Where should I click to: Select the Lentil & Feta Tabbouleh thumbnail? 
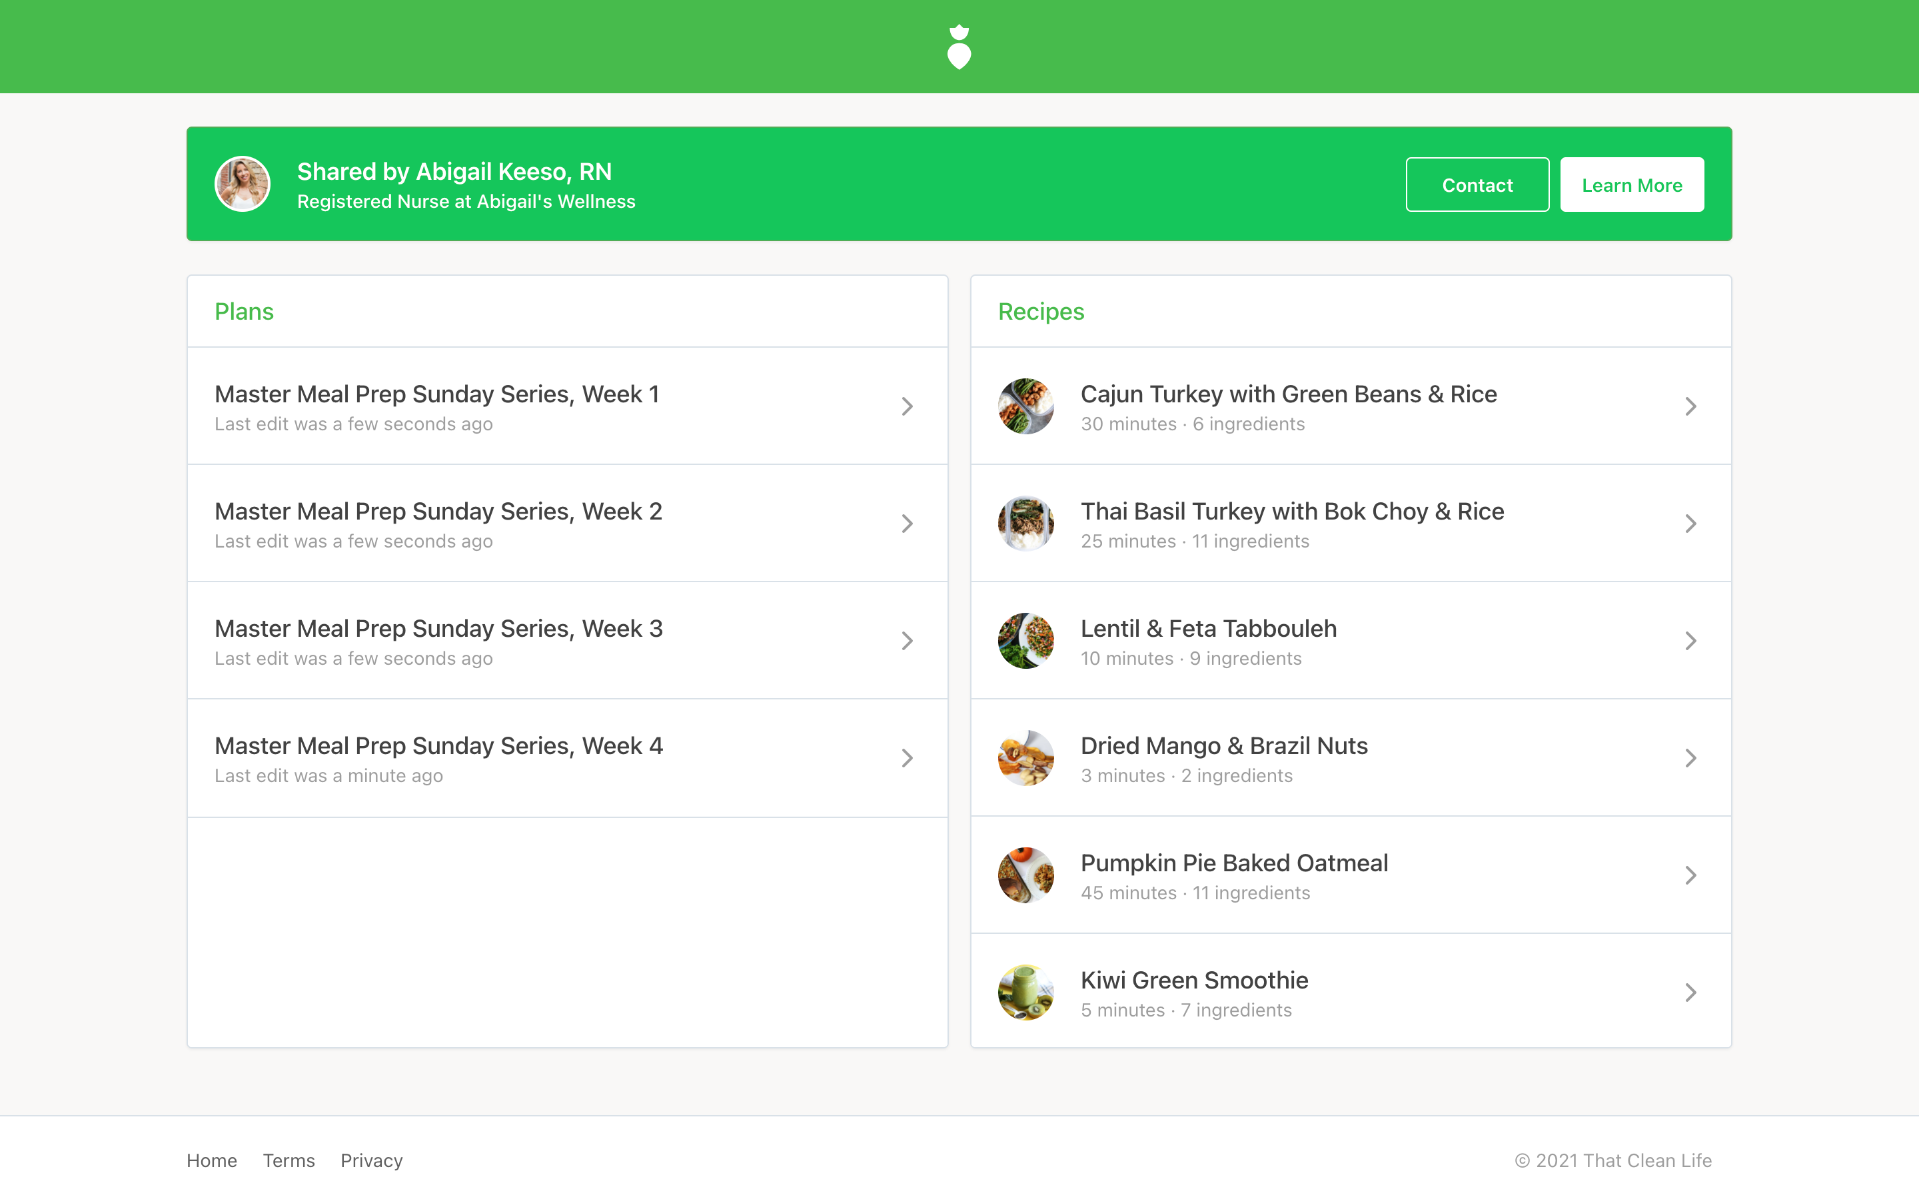(1025, 641)
